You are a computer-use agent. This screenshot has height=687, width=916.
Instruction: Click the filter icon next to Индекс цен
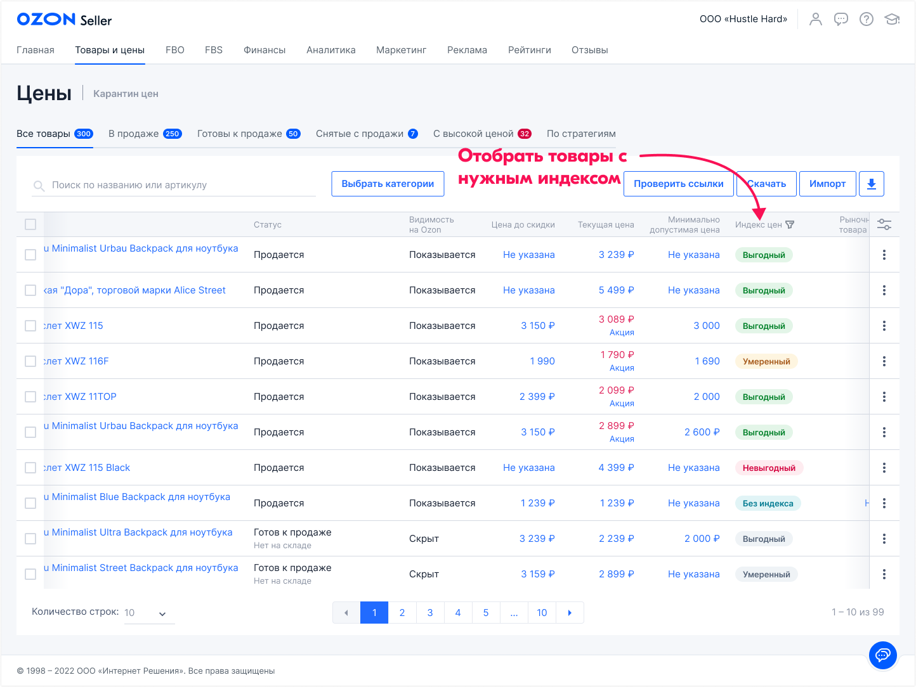tap(790, 225)
